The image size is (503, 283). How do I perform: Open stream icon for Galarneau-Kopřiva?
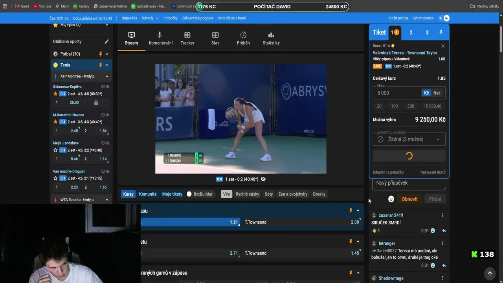point(103,87)
